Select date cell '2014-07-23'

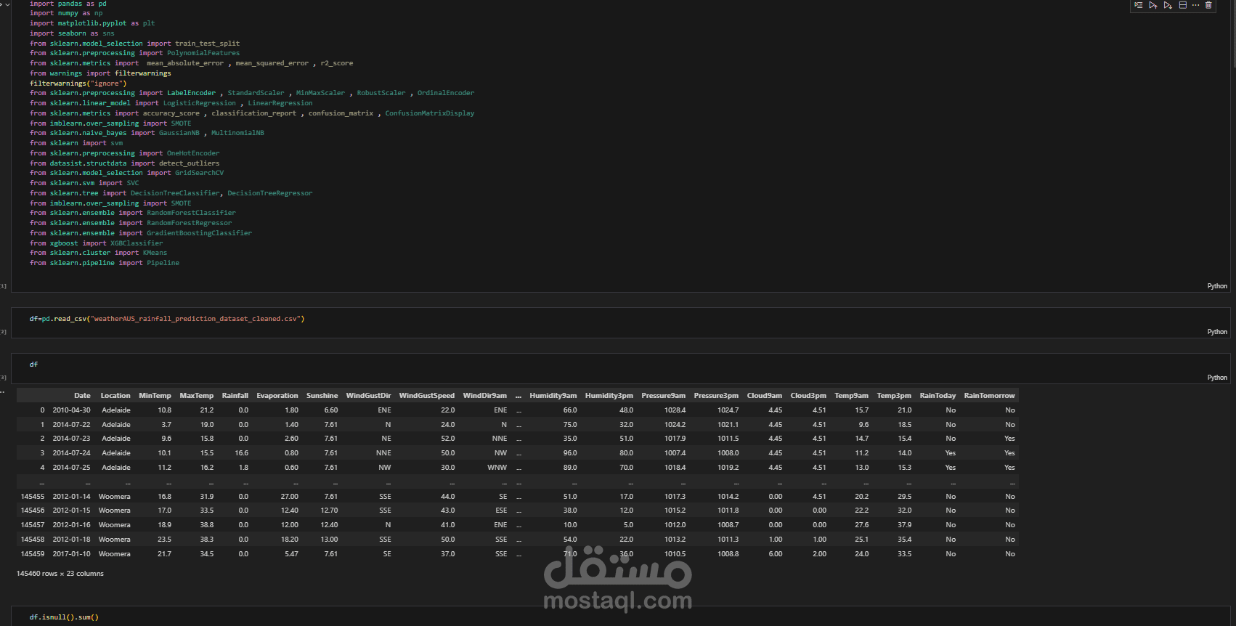pyautogui.click(x=71, y=439)
